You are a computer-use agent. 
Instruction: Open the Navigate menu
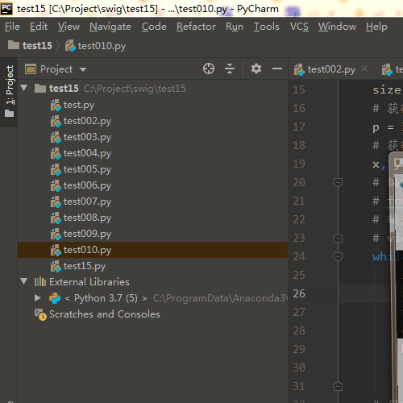coord(110,27)
